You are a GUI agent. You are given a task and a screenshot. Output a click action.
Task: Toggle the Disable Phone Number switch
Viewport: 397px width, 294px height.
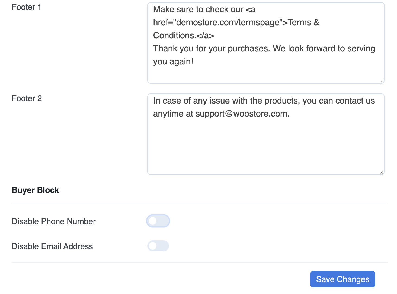(x=158, y=221)
